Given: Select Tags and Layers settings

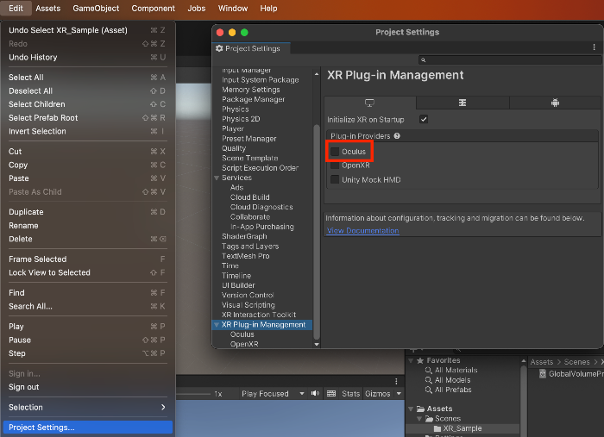Looking at the screenshot, I should pos(250,247).
